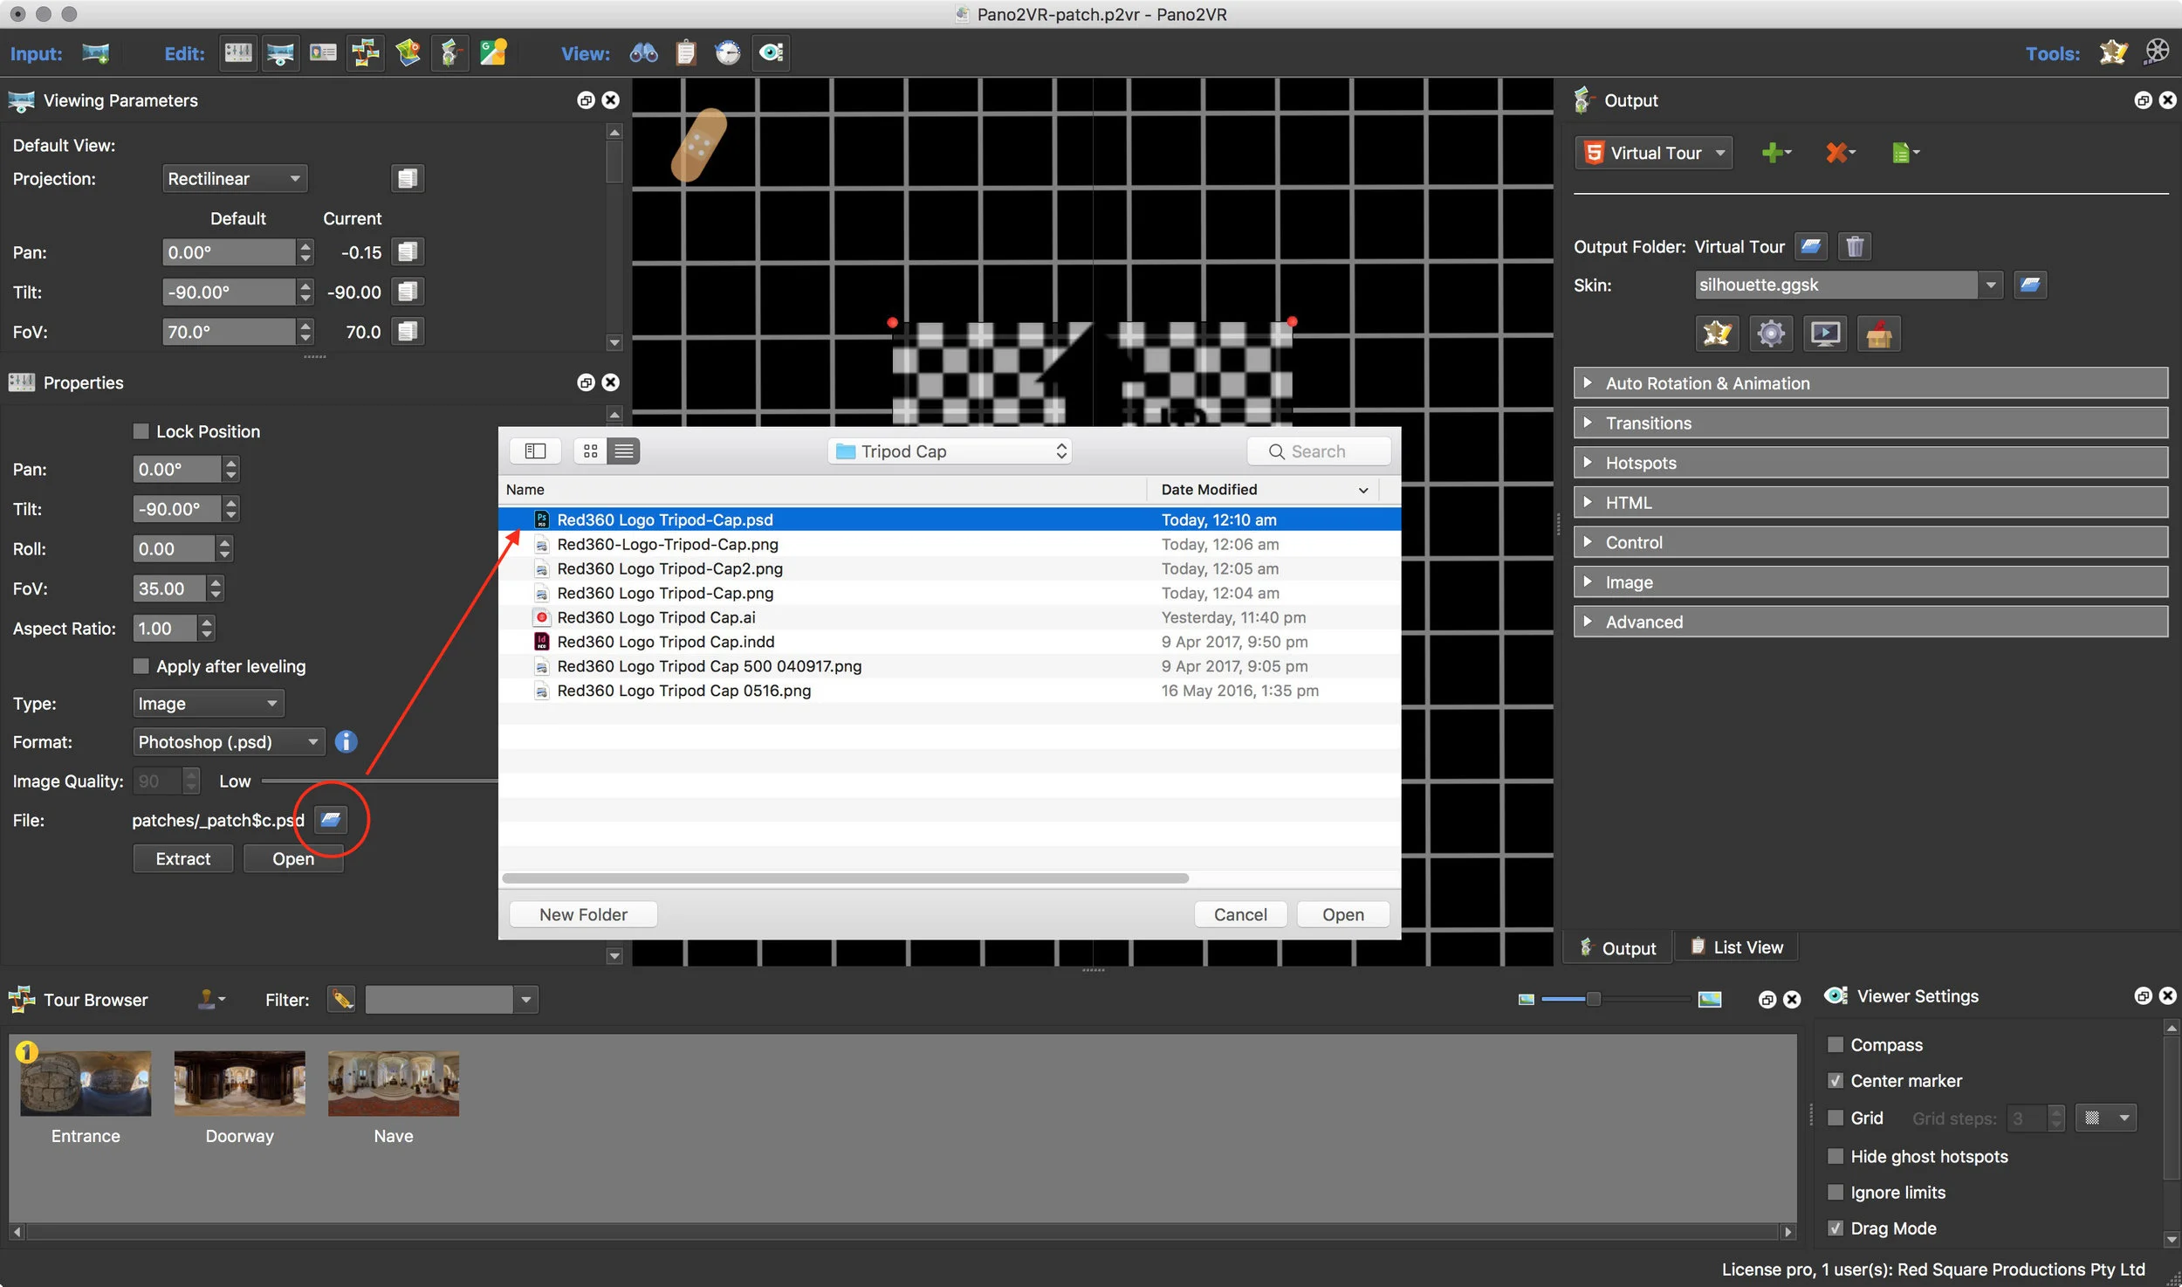Check Apply after leveling option
2182x1287 pixels.
click(141, 666)
